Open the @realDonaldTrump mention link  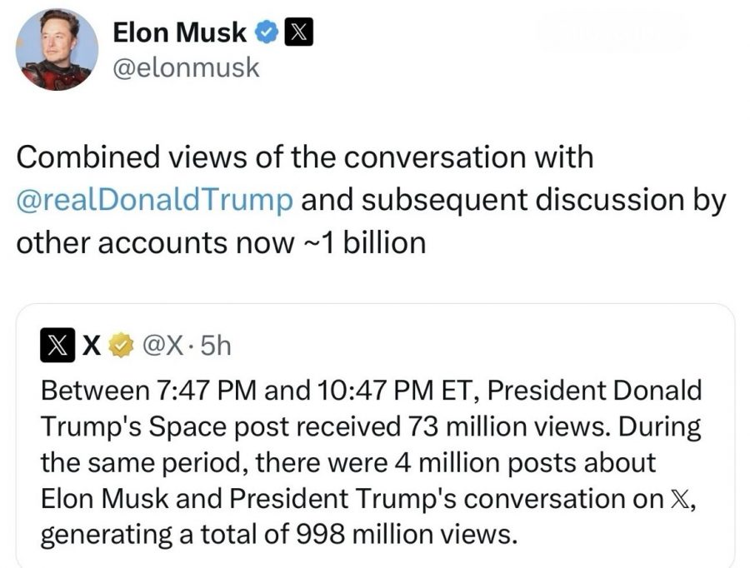[x=154, y=201]
